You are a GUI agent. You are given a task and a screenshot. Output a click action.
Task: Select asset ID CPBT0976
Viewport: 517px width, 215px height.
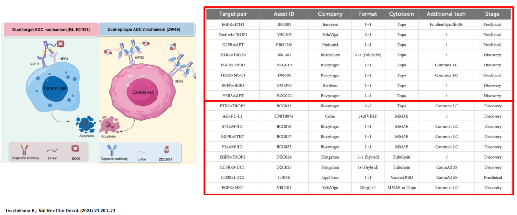(x=284, y=116)
